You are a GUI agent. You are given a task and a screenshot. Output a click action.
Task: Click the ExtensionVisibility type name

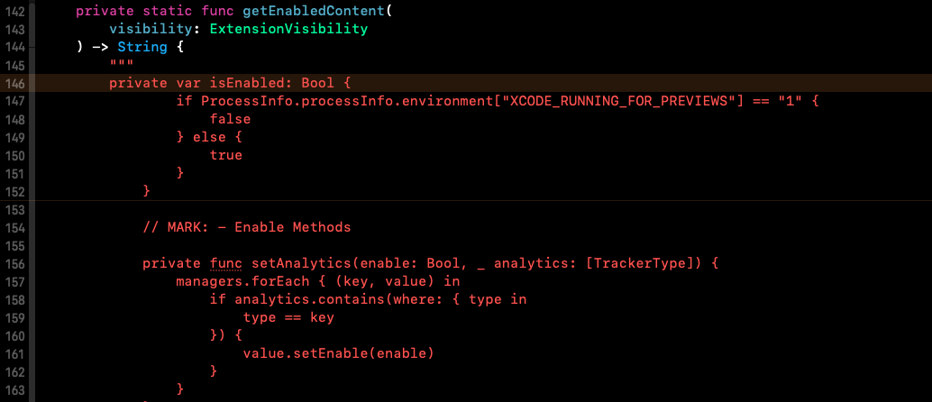point(288,29)
